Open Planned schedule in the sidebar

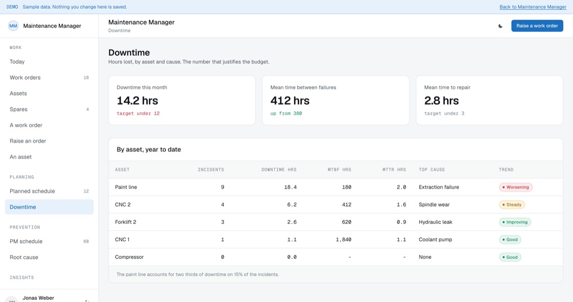click(x=49, y=191)
